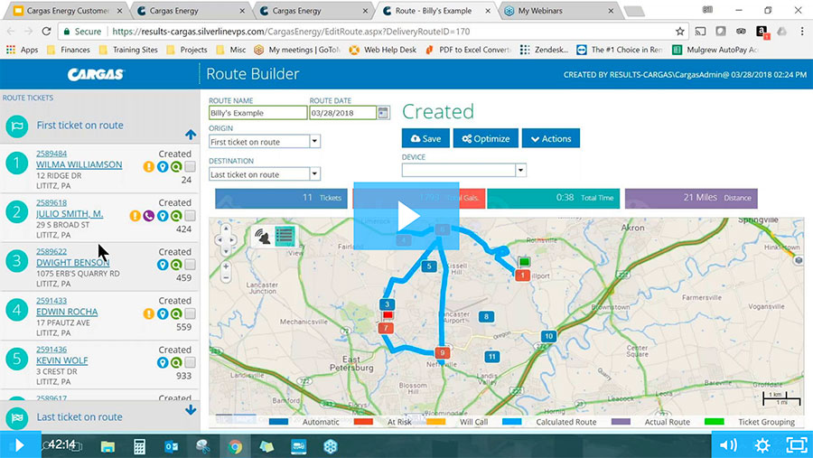Image resolution: width=813 pixels, height=458 pixels.
Task: Switch to third Cargas Energy browser tab
Action: (x=313, y=10)
